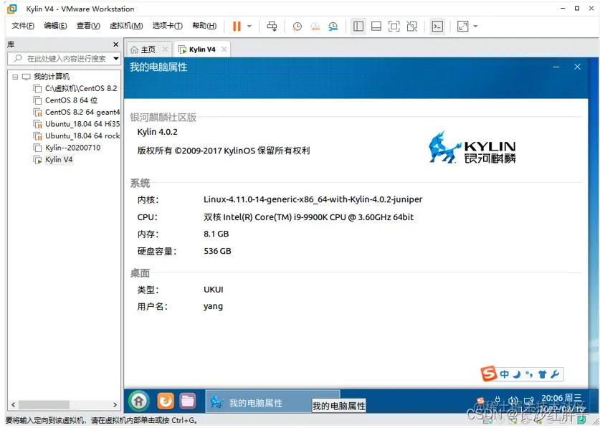600x428 pixels.
Task: Close the 库 library panel
Action: pyautogui.click(x=115, y=44)
